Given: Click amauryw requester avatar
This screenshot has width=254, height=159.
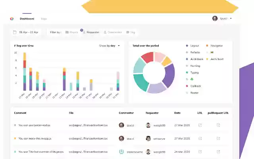Looking at the screenshot, I should pos(148,138).
